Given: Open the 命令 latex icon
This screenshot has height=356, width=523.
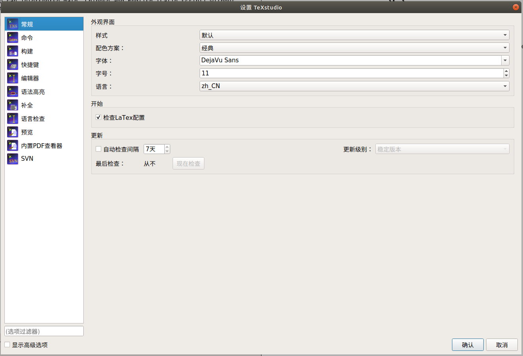Looking at the screenshot, I should point(13,38).
